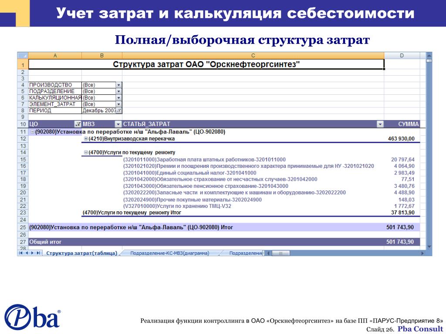This screenshot has width=446, height=334.
Task: Click horizontal scrollbar left arrow
Action: click(268, 253)
